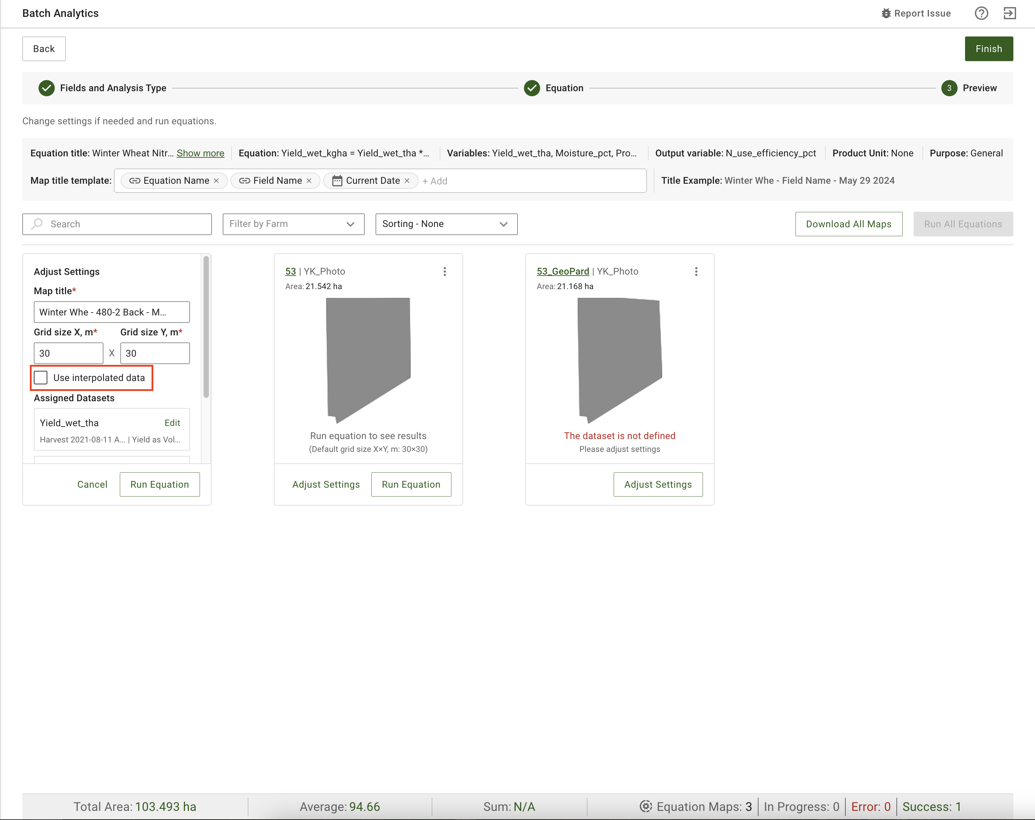Remove Current Date chip from title template
The image size is (1035, 820).
[407, 181]
